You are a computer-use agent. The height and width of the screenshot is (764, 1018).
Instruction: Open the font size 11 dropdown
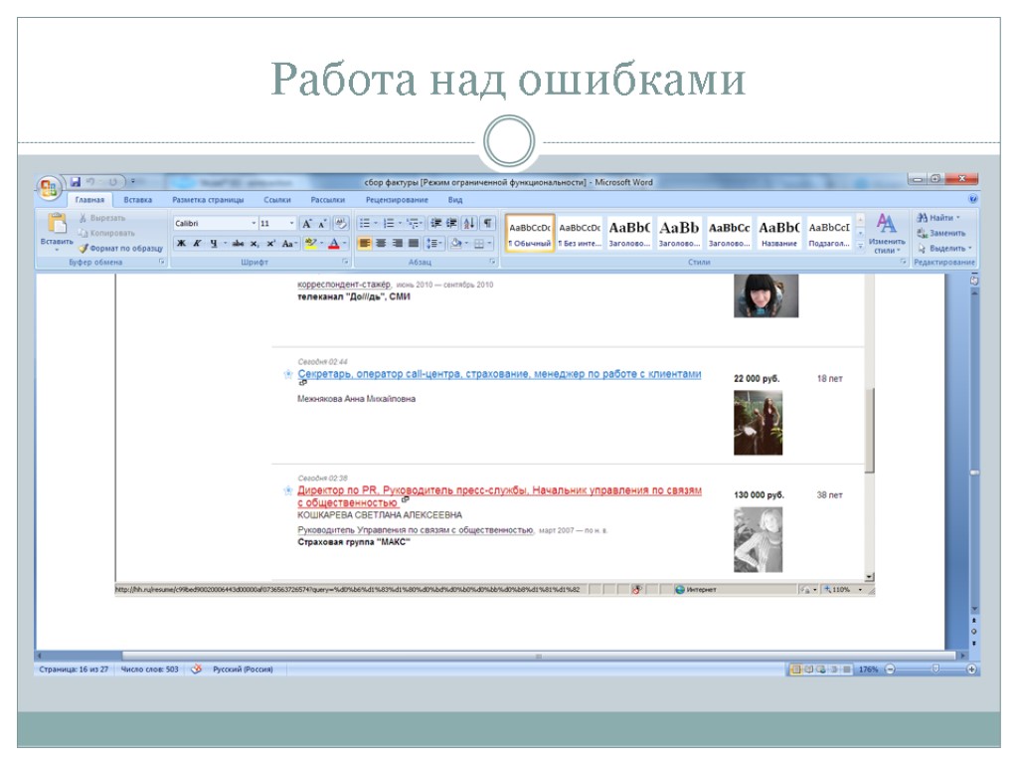[291, 224]
